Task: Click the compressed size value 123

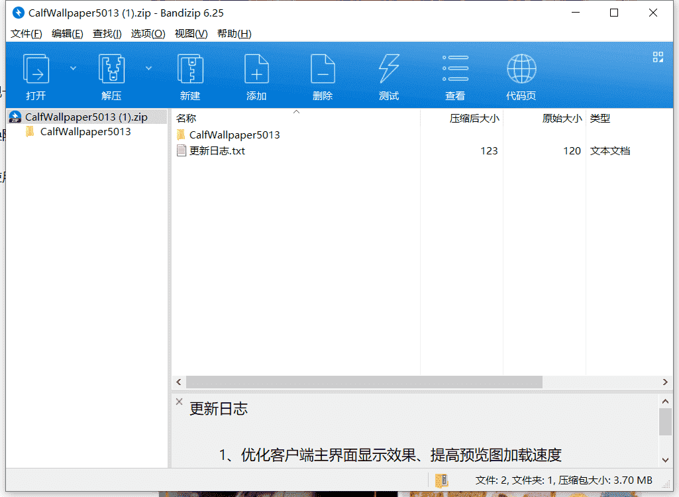Action: pos(489,151)
